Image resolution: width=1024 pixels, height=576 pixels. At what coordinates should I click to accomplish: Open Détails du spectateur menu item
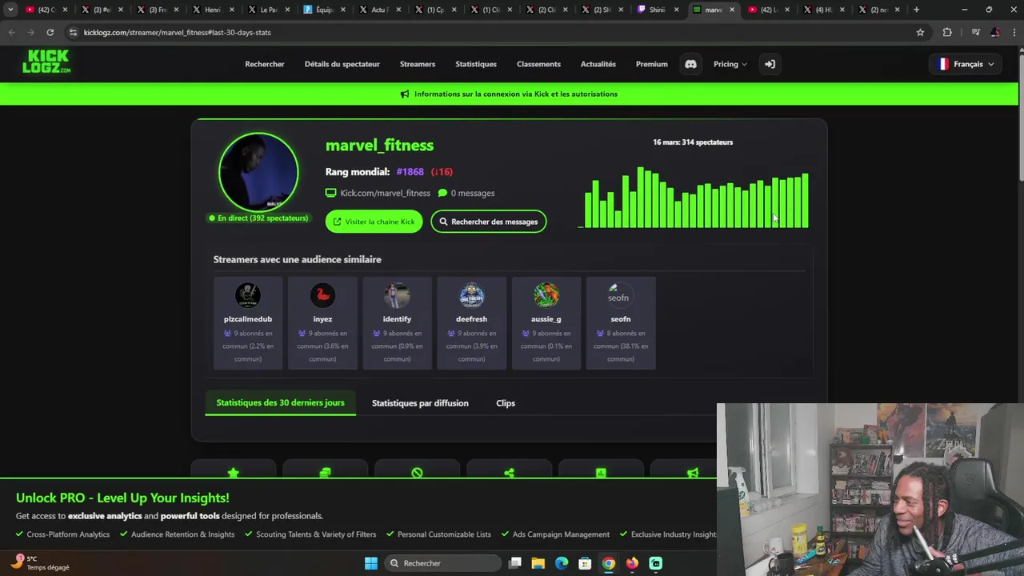click(x=342, y=64)
